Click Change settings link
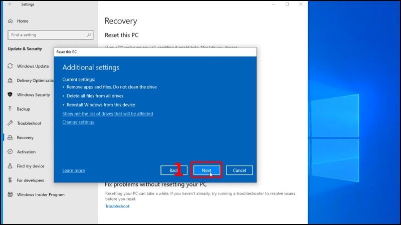Viewport: 401px width, 225px height. 78,122
